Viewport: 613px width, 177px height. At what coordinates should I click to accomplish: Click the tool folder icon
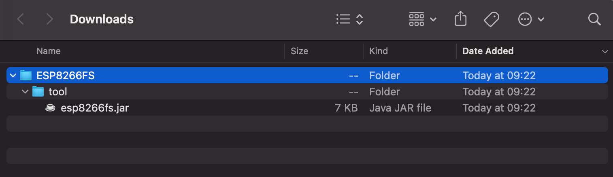point(38,91)
